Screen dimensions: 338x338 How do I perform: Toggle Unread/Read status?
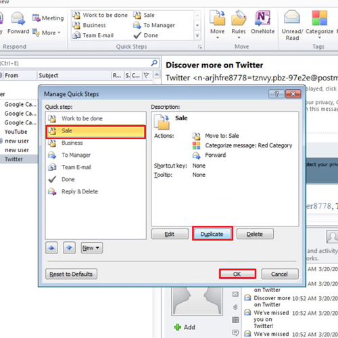[x=292, y=26]
